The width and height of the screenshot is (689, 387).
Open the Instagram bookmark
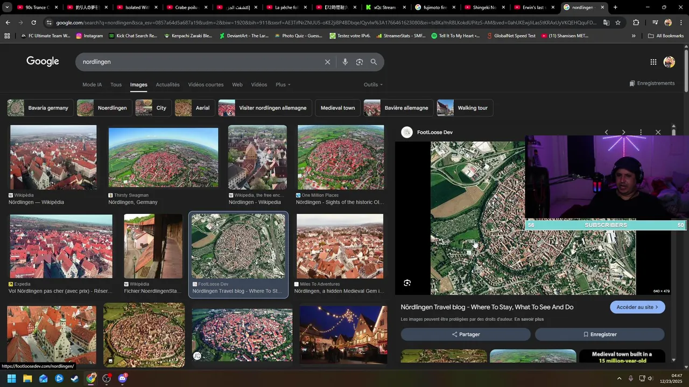(x=89, y=35)
